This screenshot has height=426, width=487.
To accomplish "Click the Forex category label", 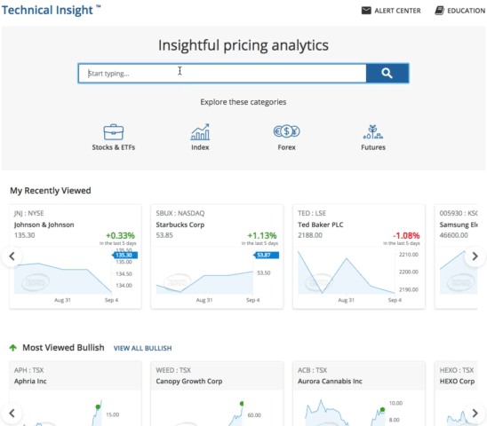I will click(286, 147).
